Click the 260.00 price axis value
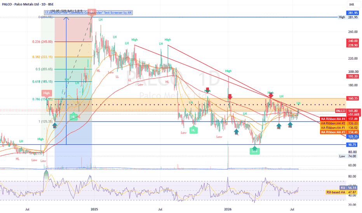Viewport: 362px width, 213px height. pos(353,32)
